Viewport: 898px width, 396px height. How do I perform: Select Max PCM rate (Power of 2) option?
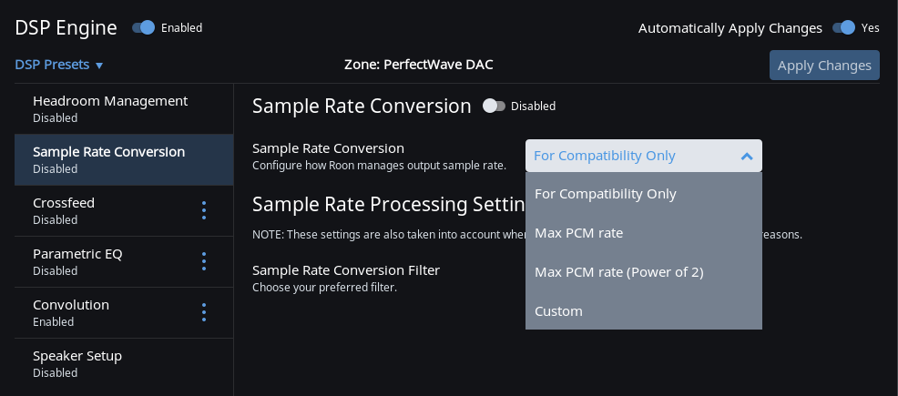(619, 272)
